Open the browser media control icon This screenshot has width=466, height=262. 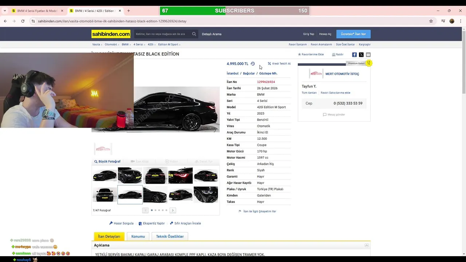pos(443,21)
